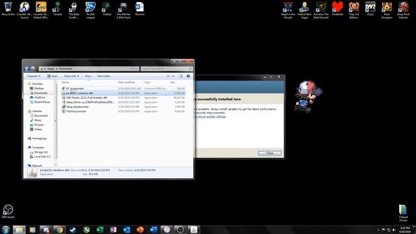Open Word from the taskbar
Image resolution: width=416 pixels, height=234 pixels.
[x=153, y=229]
